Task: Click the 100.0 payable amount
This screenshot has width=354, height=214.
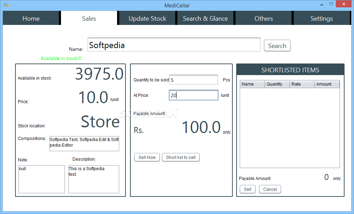Action: [201, 127]
